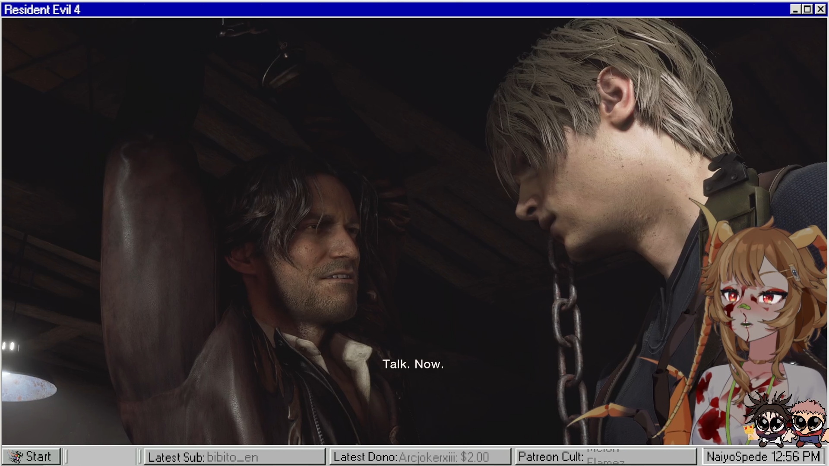Minimize the Resident Evil 4 window
Viewport: 829px width, 466px height.
tap(795, 9)
